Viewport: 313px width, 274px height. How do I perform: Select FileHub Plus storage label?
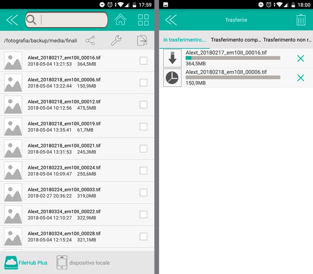click(x=33, y=263)
